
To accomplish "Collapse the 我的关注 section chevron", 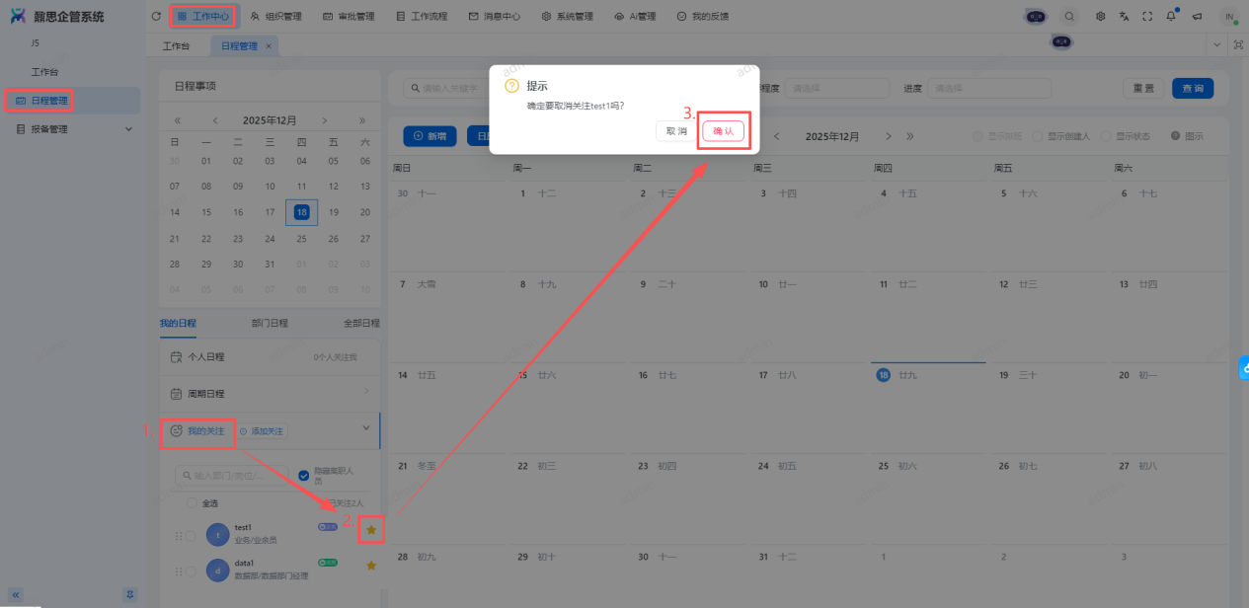I will [366, 428].
